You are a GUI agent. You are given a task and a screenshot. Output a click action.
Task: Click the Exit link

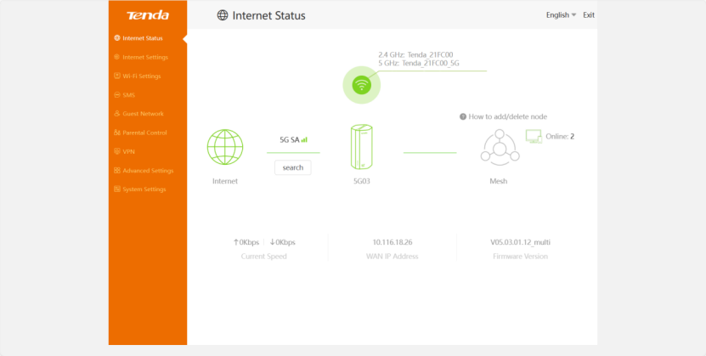coord(589,15)
